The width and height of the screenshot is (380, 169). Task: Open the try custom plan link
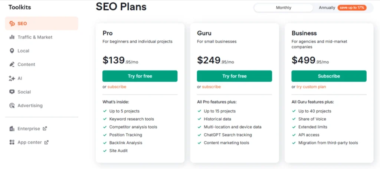311,87
